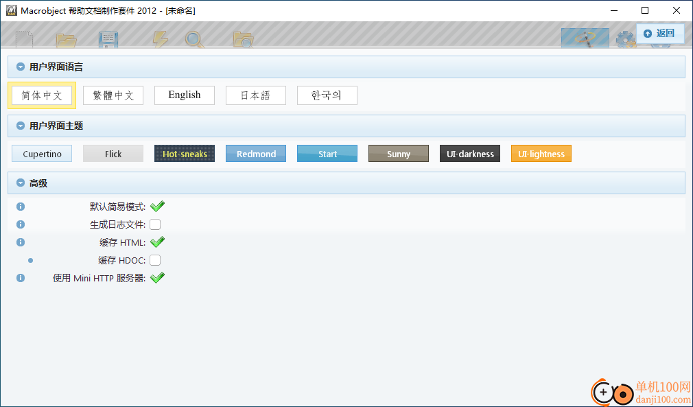Image resolution: width=693 pixels, height=407 pixels.
Task: Apply the Sunny theme
Action: pos(399,154)
